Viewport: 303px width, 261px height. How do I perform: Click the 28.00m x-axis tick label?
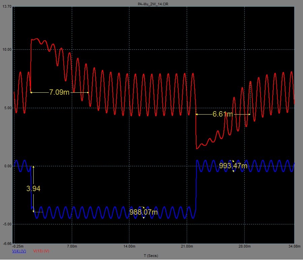tap(245, 246)
